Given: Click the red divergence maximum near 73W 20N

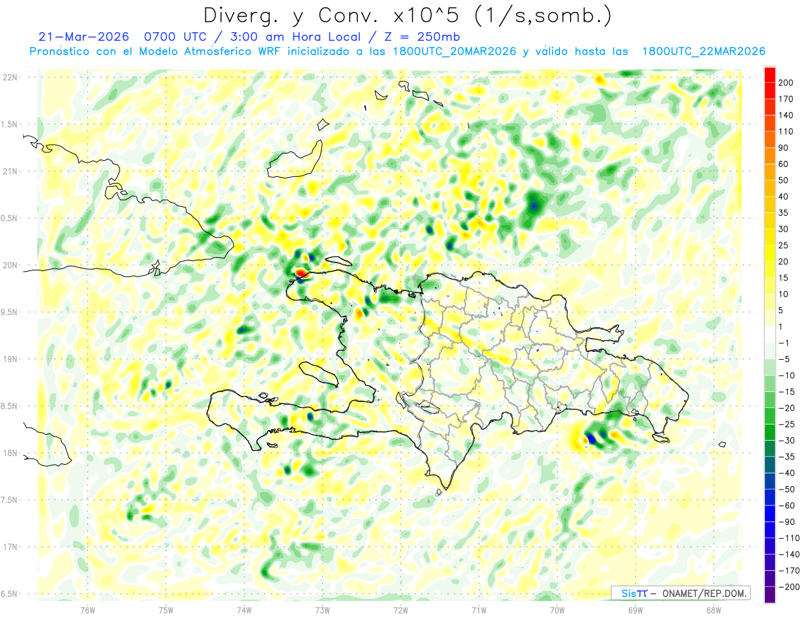Looking at the screenshot, I should pyautogui.click(x=300, y=272).
